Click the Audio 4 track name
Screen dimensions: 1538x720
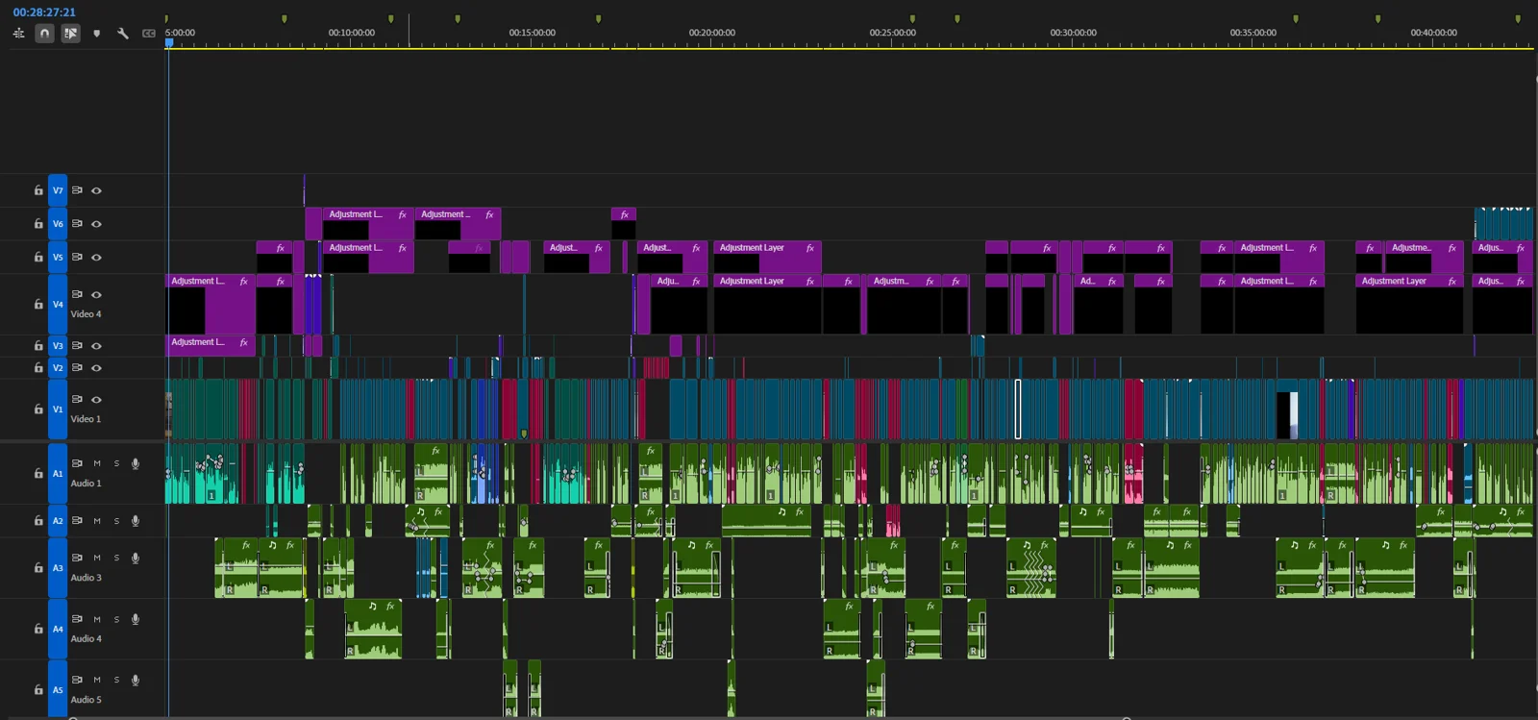(x=86, y=638)
